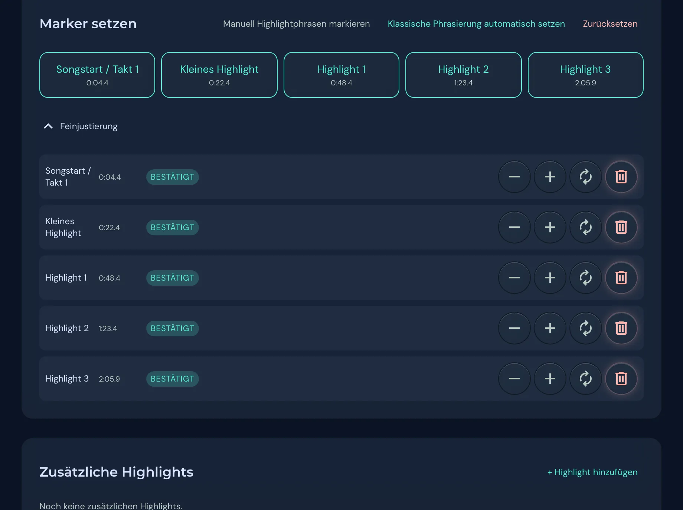Image resolution: width=683 pixels, height=510 pixels.
Task: Delete Highlight 1 marker with trash icon
Action: click(621, 278)
